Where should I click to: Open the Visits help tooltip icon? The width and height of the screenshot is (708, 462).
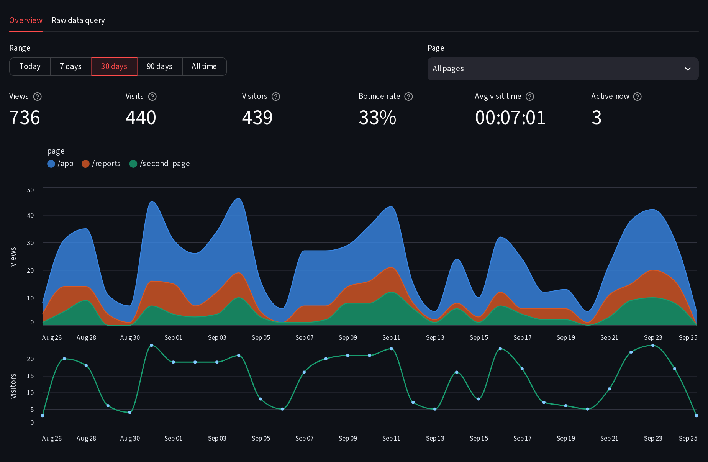coord(152,97)
